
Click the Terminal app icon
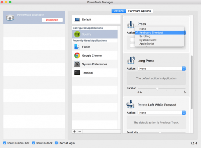[x=77, y=73]
